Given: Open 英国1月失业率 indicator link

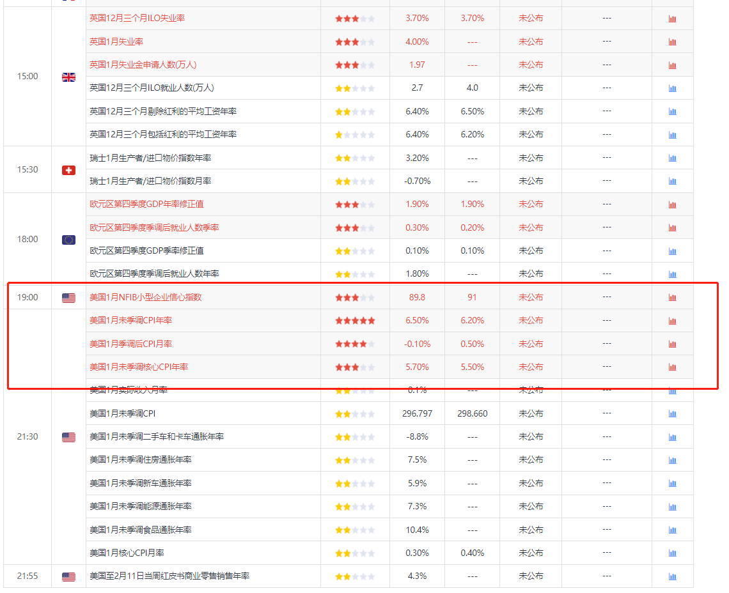Looking at the screenshot, I should (116, 42).
